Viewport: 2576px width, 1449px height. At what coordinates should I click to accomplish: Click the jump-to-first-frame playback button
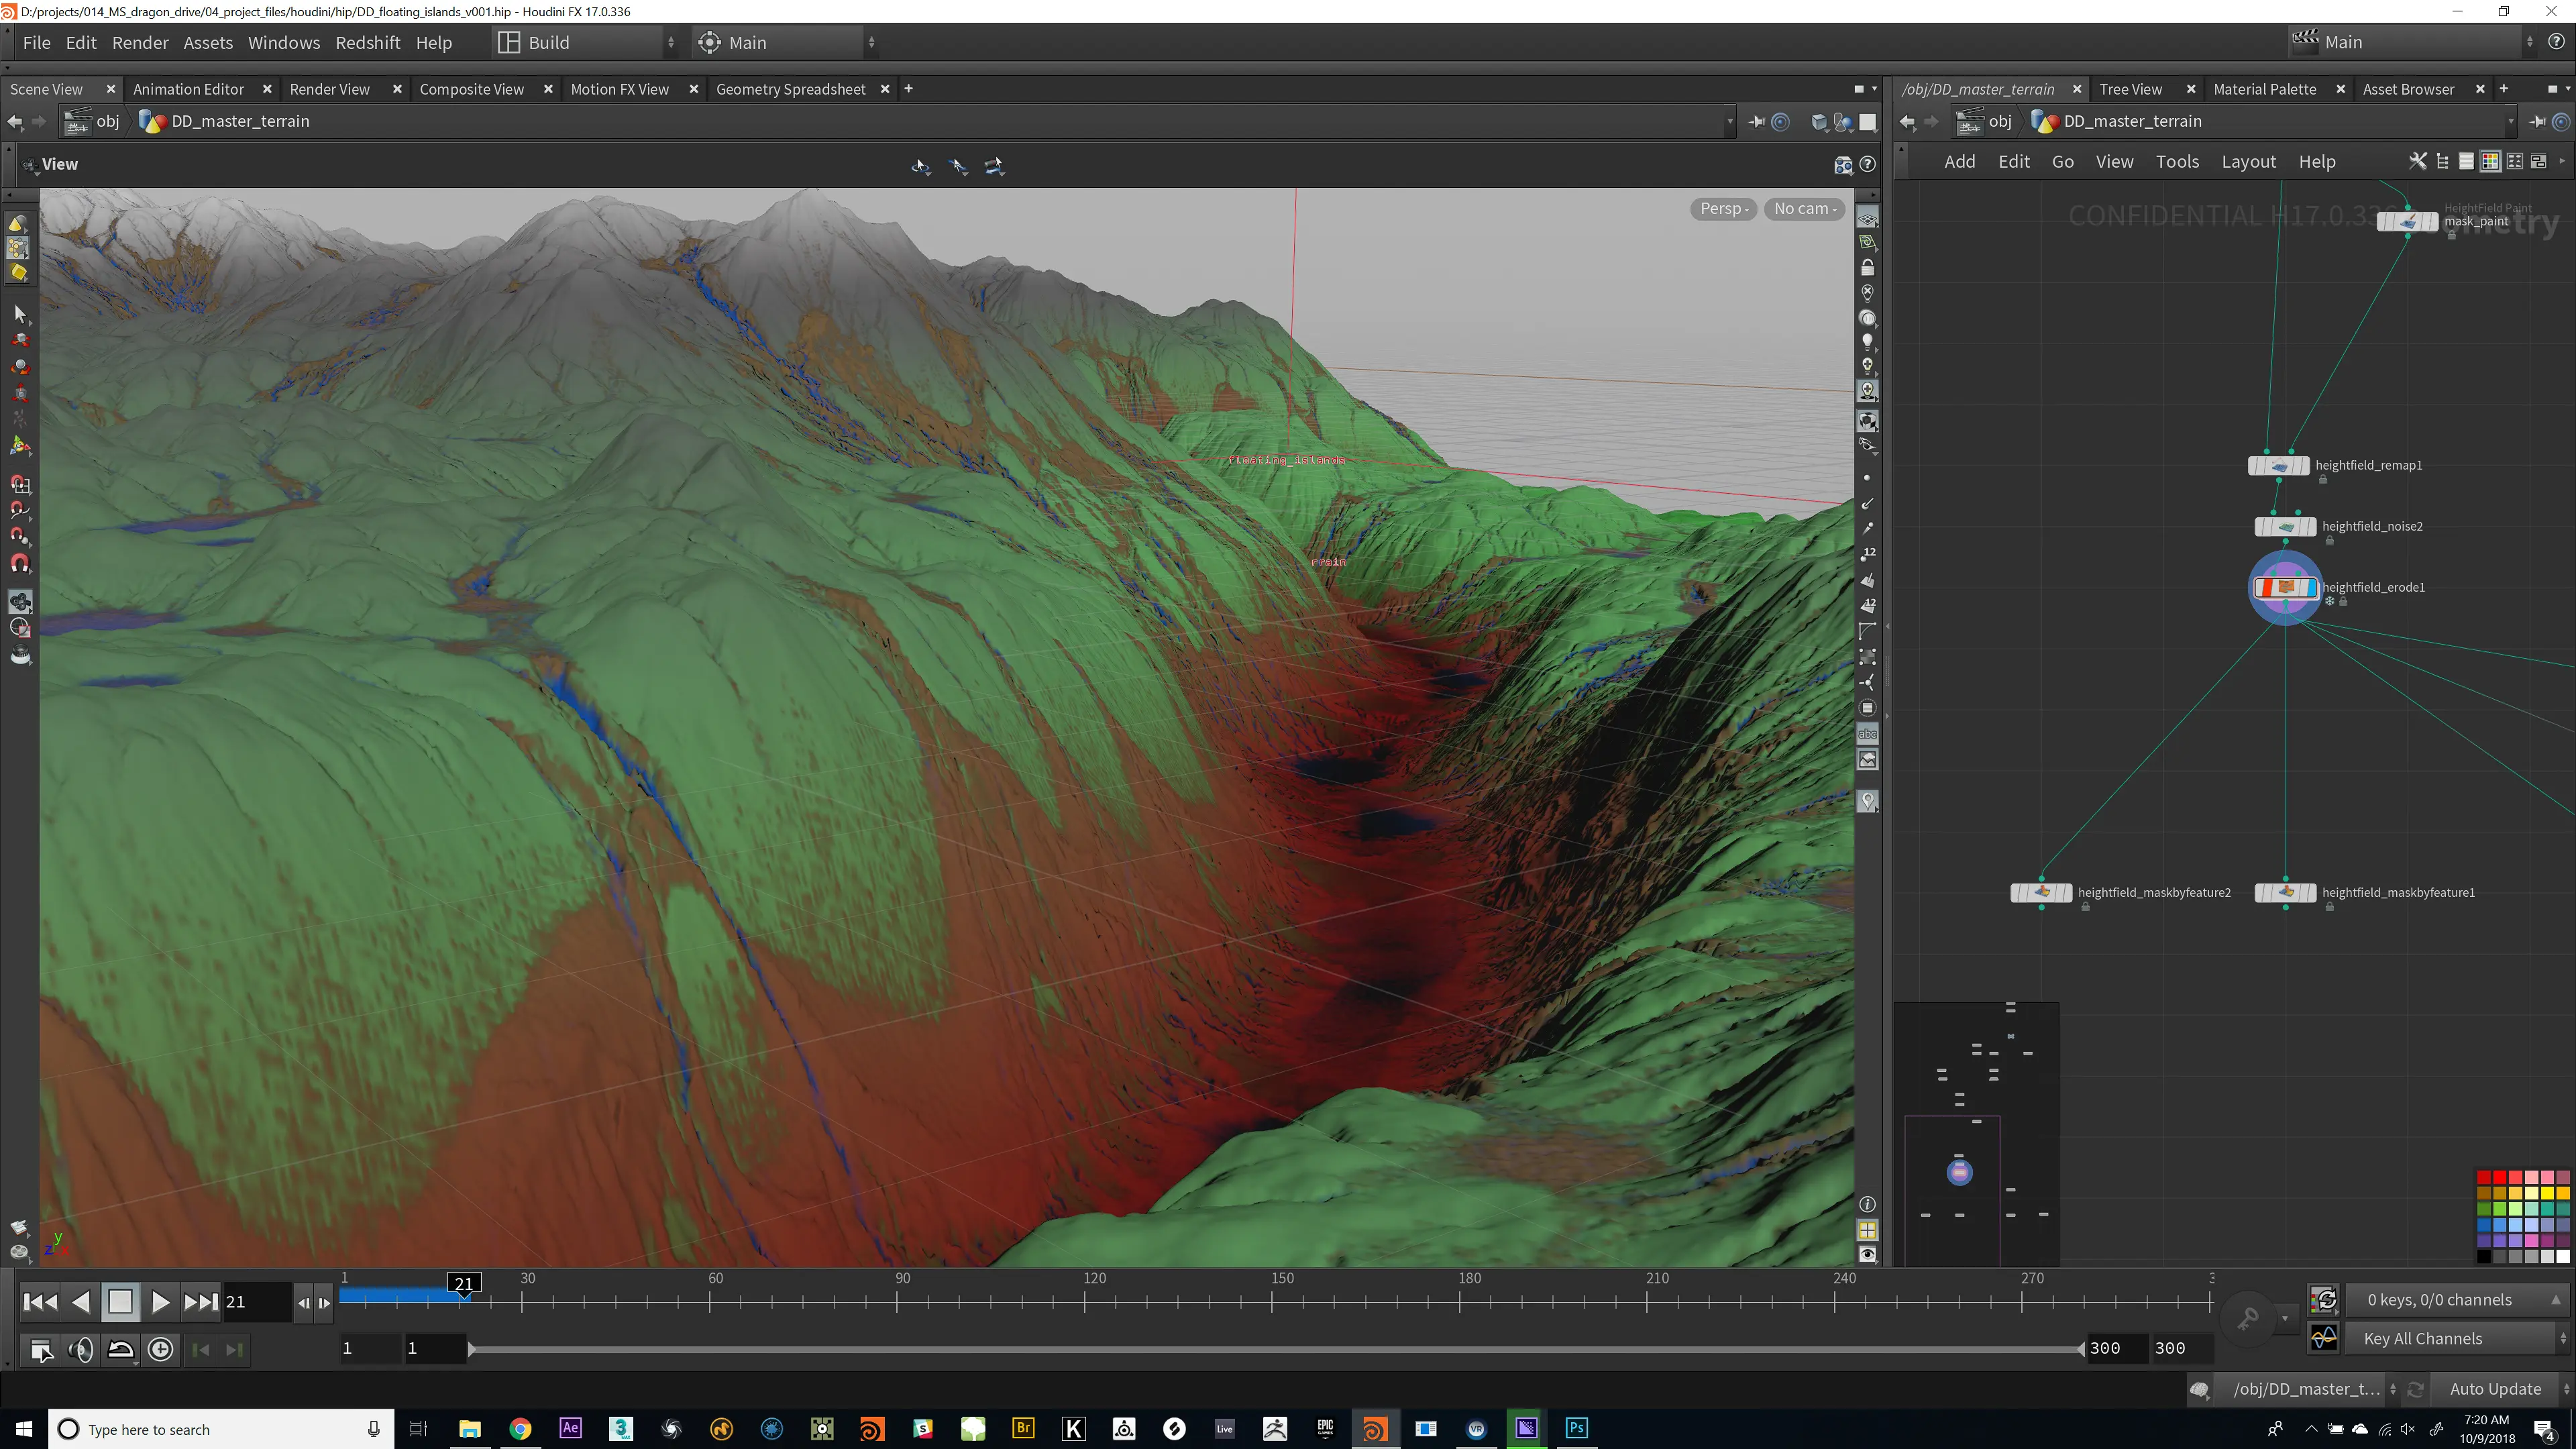(40, 1301)
